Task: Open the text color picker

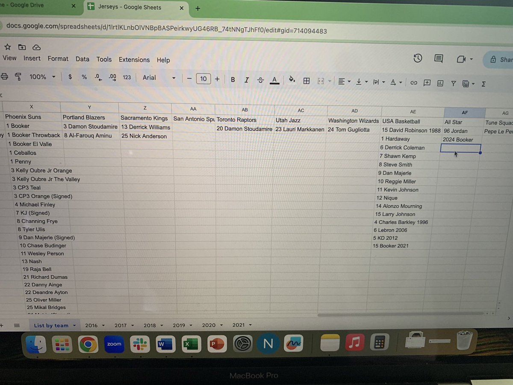Action: click(274, 80)
